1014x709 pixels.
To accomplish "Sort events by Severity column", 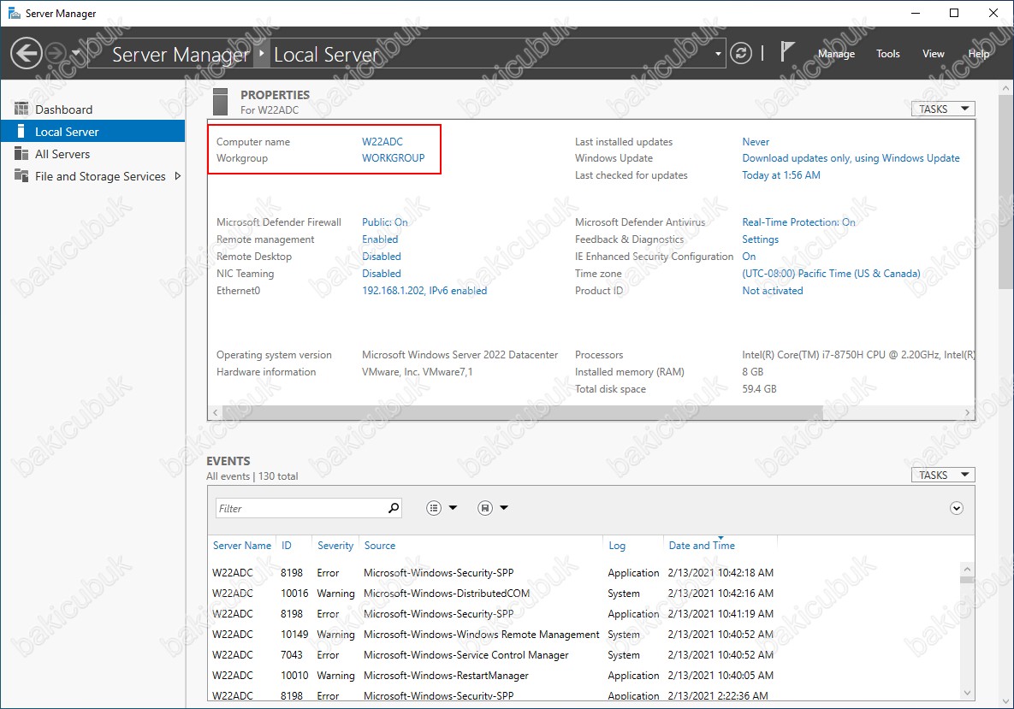I will tap(335, 546).
